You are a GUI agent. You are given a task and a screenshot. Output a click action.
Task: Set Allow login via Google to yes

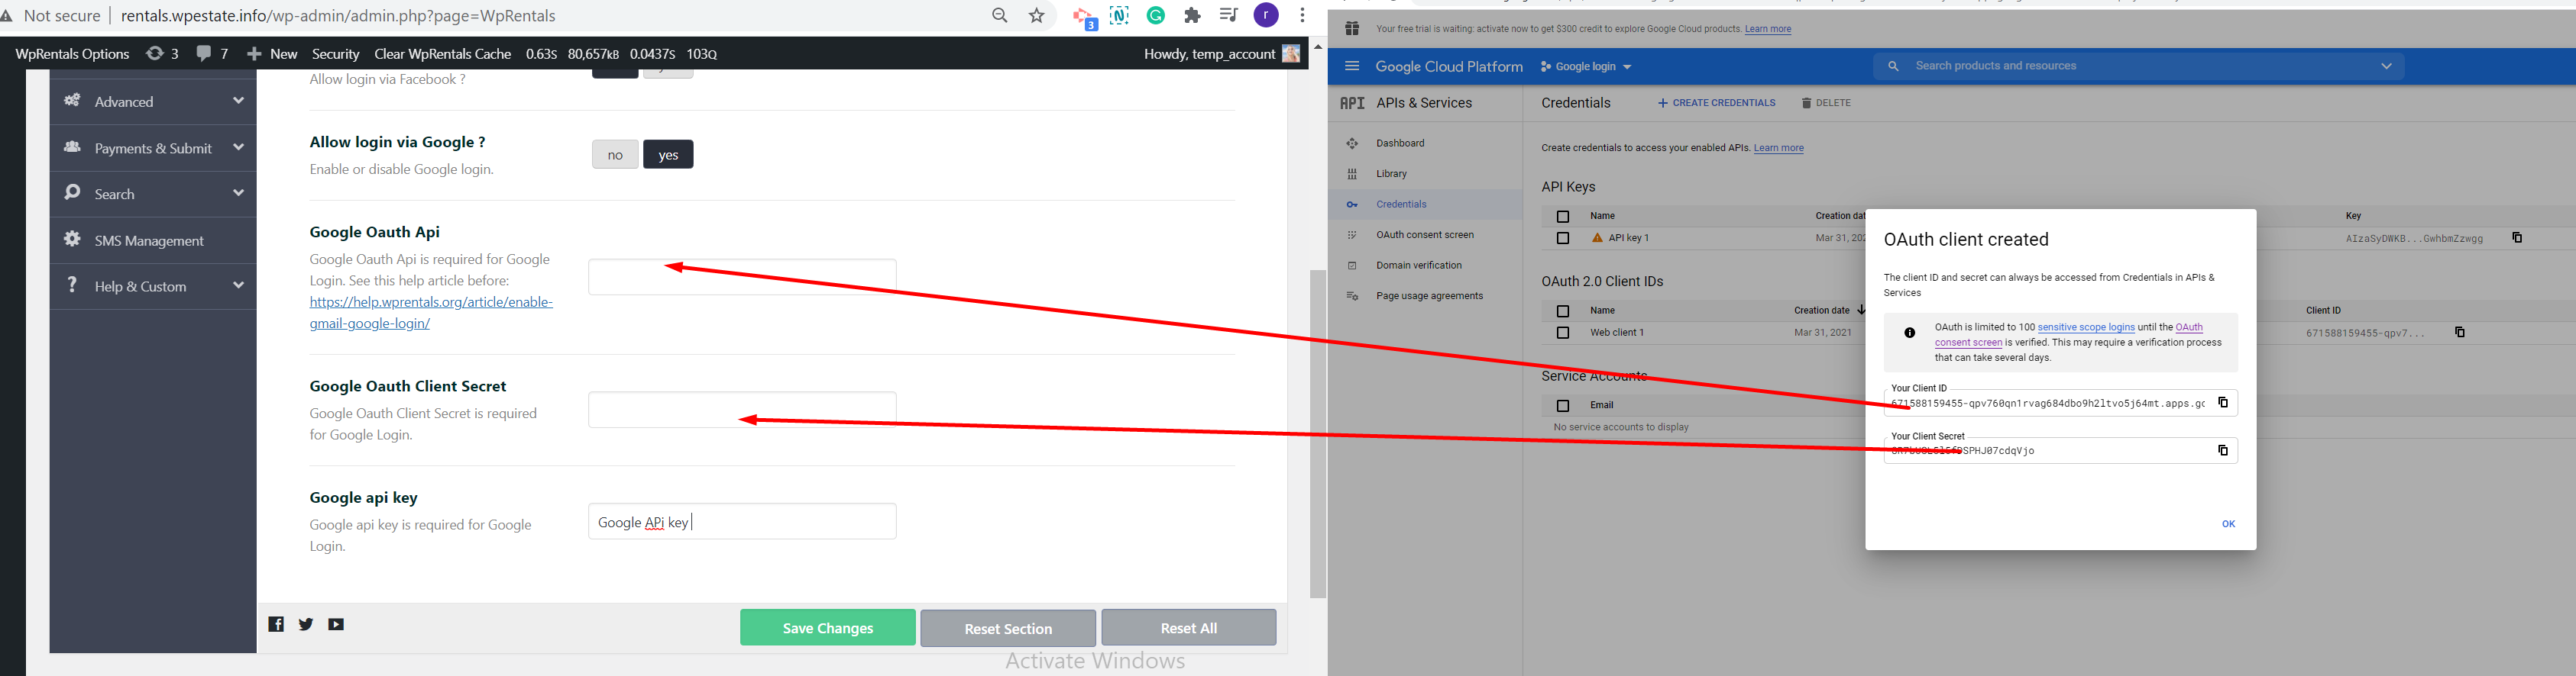point(668,155)
